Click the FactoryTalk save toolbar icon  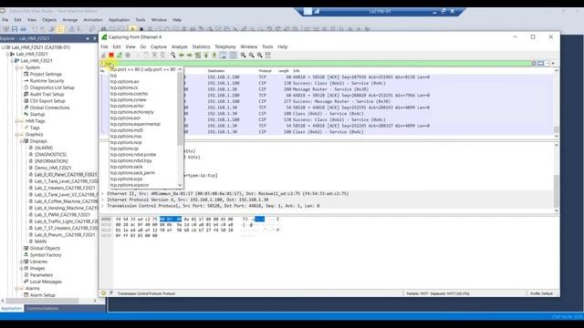15,28
